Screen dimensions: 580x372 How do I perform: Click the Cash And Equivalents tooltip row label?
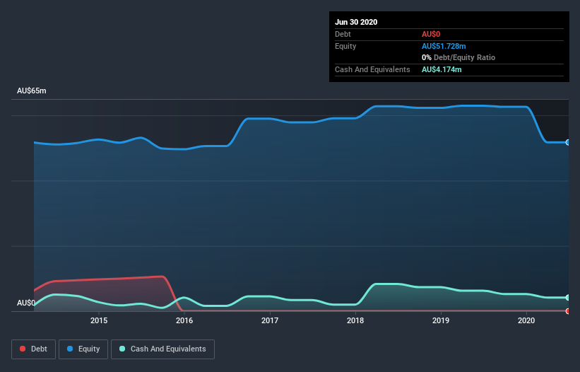pos(372,69)
